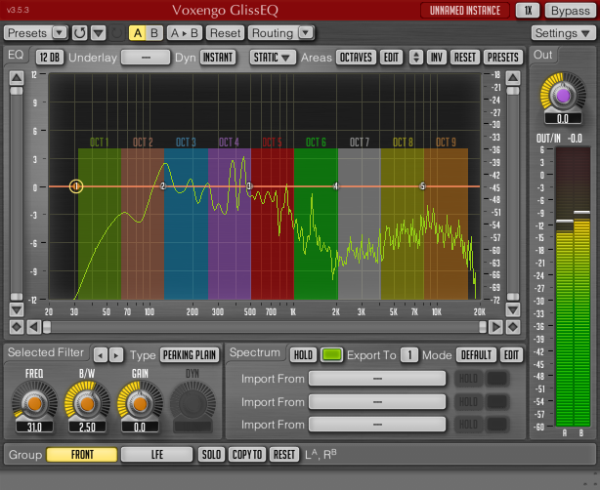Click the Areas EDIT button
Screen dimensions: 600x490
[392, 58]
